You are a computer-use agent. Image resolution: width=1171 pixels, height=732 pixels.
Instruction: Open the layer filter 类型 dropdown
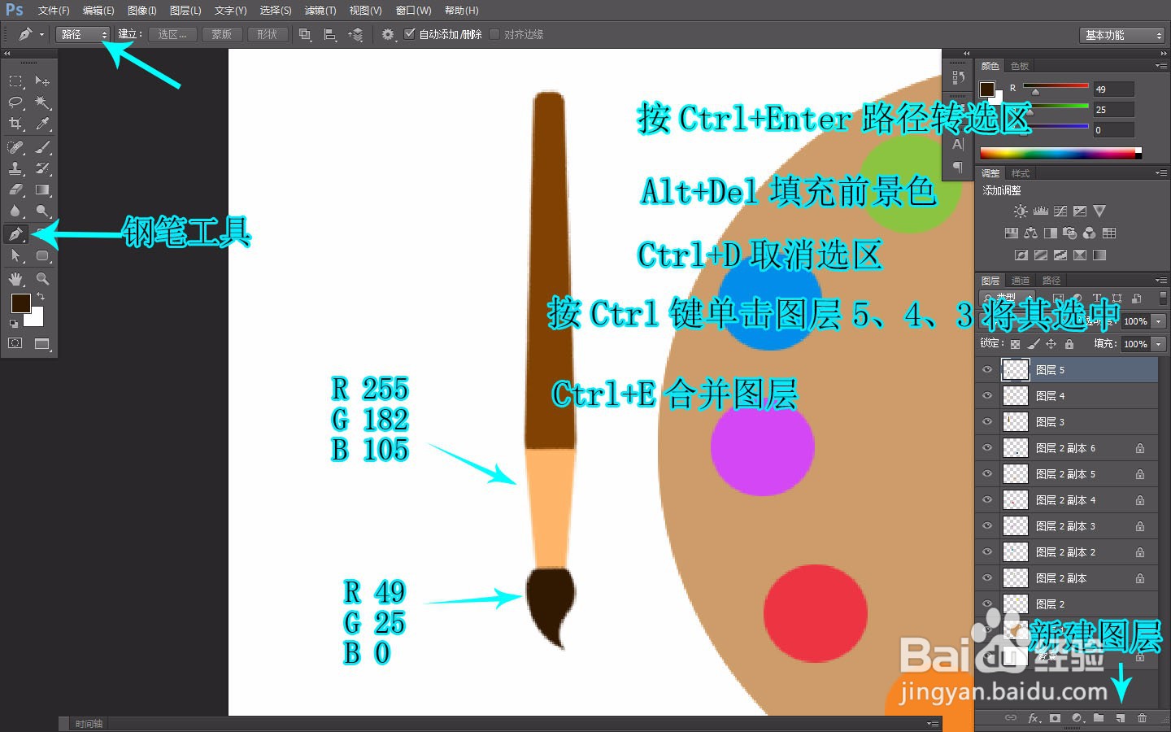tap(1008, 298)
